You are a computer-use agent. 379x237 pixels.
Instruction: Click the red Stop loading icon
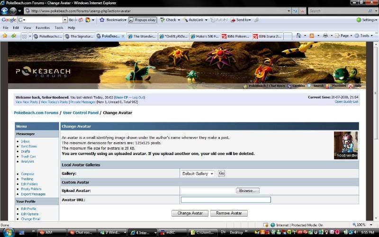coord(302,11)
